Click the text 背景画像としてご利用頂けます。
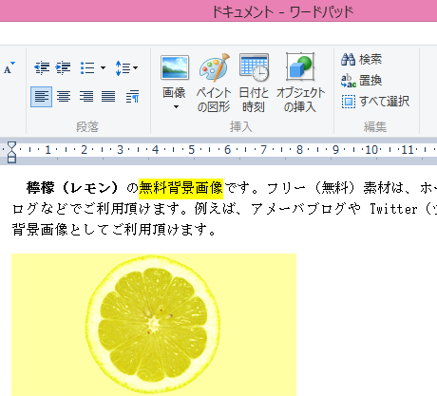Image resolution: width=437 pixels, height=396 pixels. tap(114, 230)
